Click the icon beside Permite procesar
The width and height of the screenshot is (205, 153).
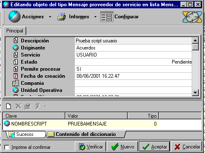tap(15, 69)
